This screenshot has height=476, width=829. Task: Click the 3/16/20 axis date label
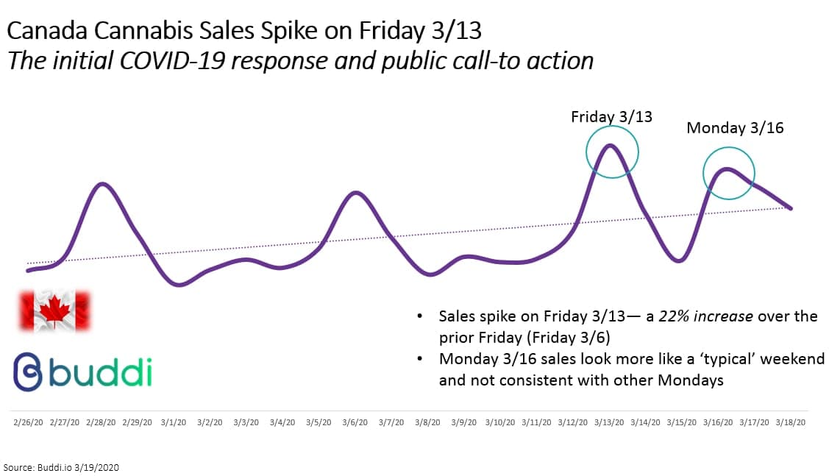coord(718,422)
